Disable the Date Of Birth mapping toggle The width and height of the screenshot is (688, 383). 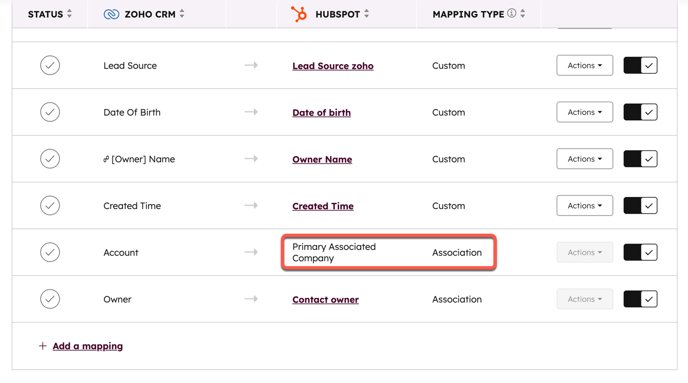pyautogui.click(x=640, y=112)
